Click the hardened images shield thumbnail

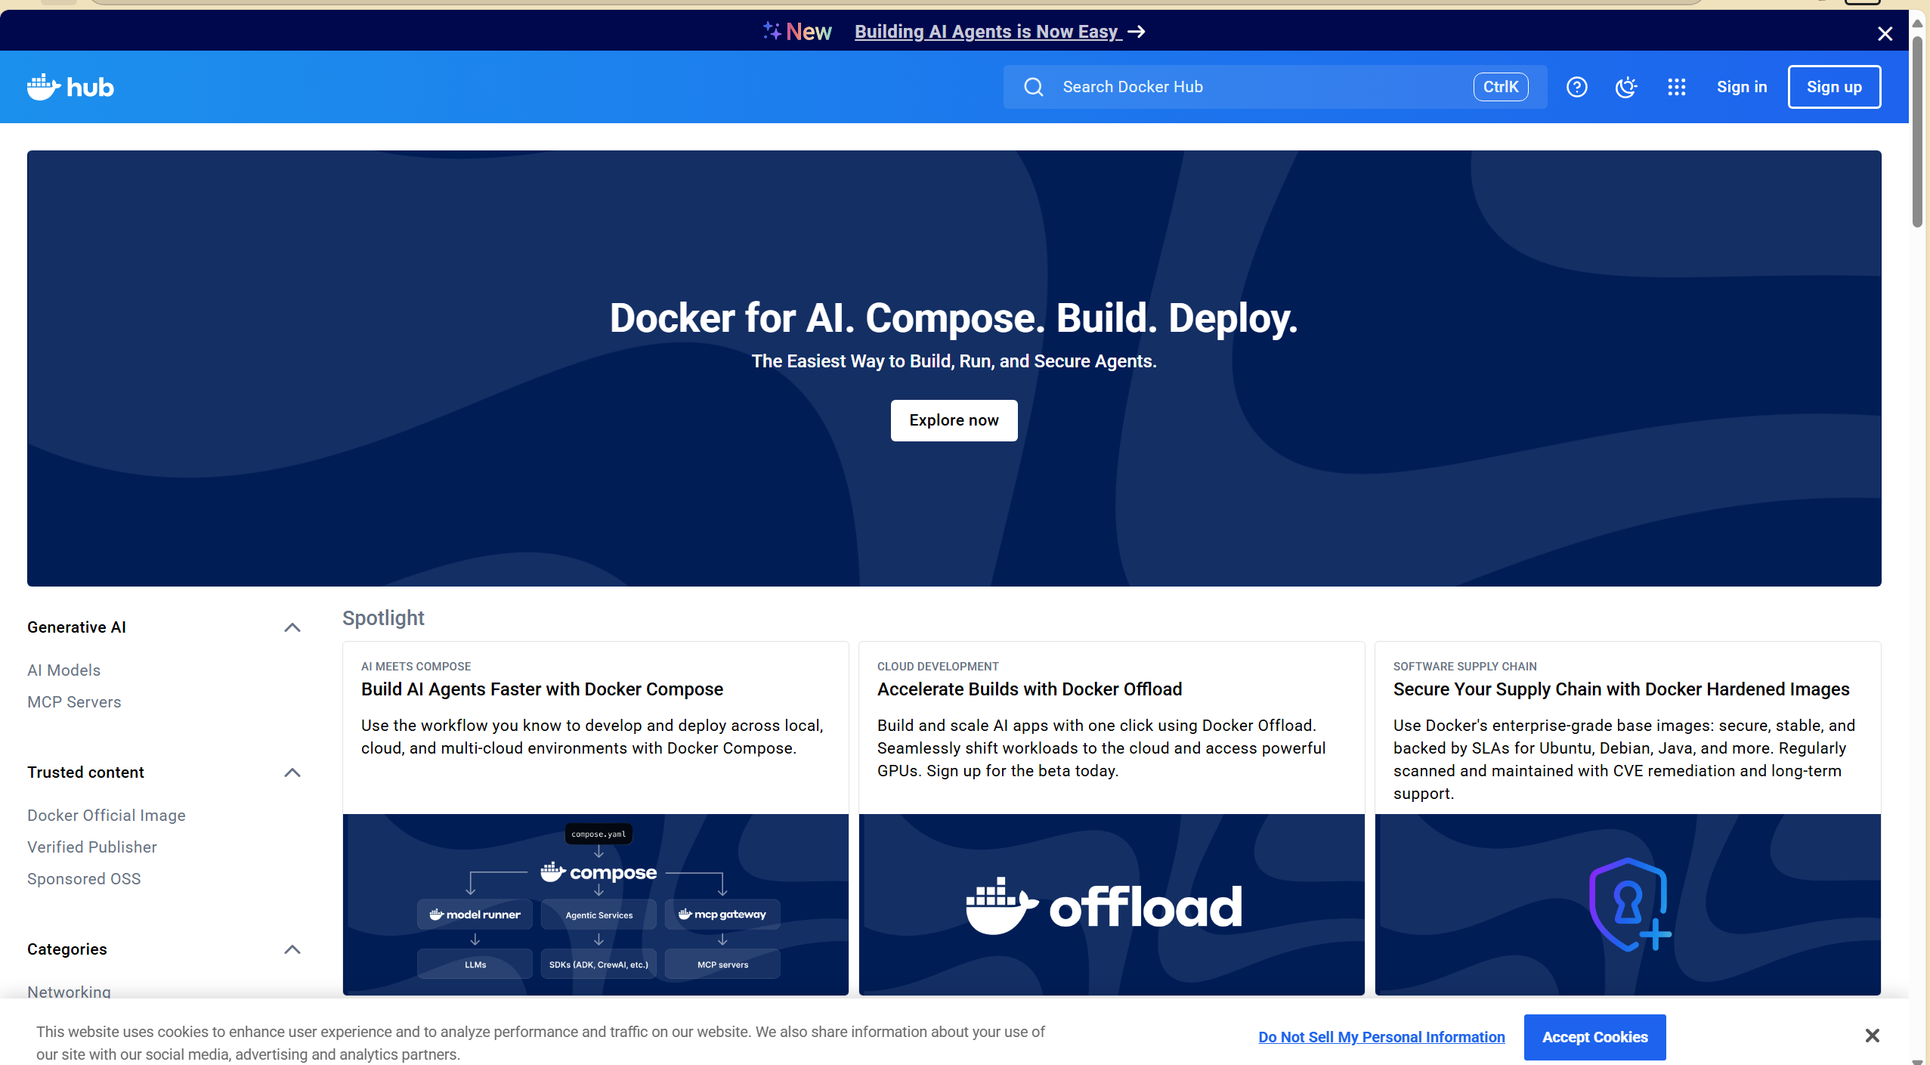pos(1628,904)
